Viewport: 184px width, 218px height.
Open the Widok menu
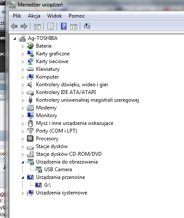pyautogui.click(x=54, y=16)
